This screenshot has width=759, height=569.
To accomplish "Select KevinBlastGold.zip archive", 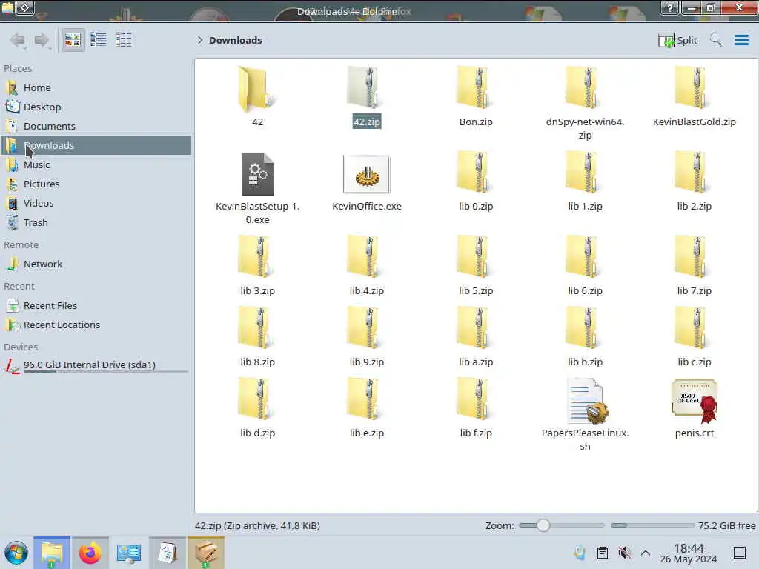I will click(694, 97).
